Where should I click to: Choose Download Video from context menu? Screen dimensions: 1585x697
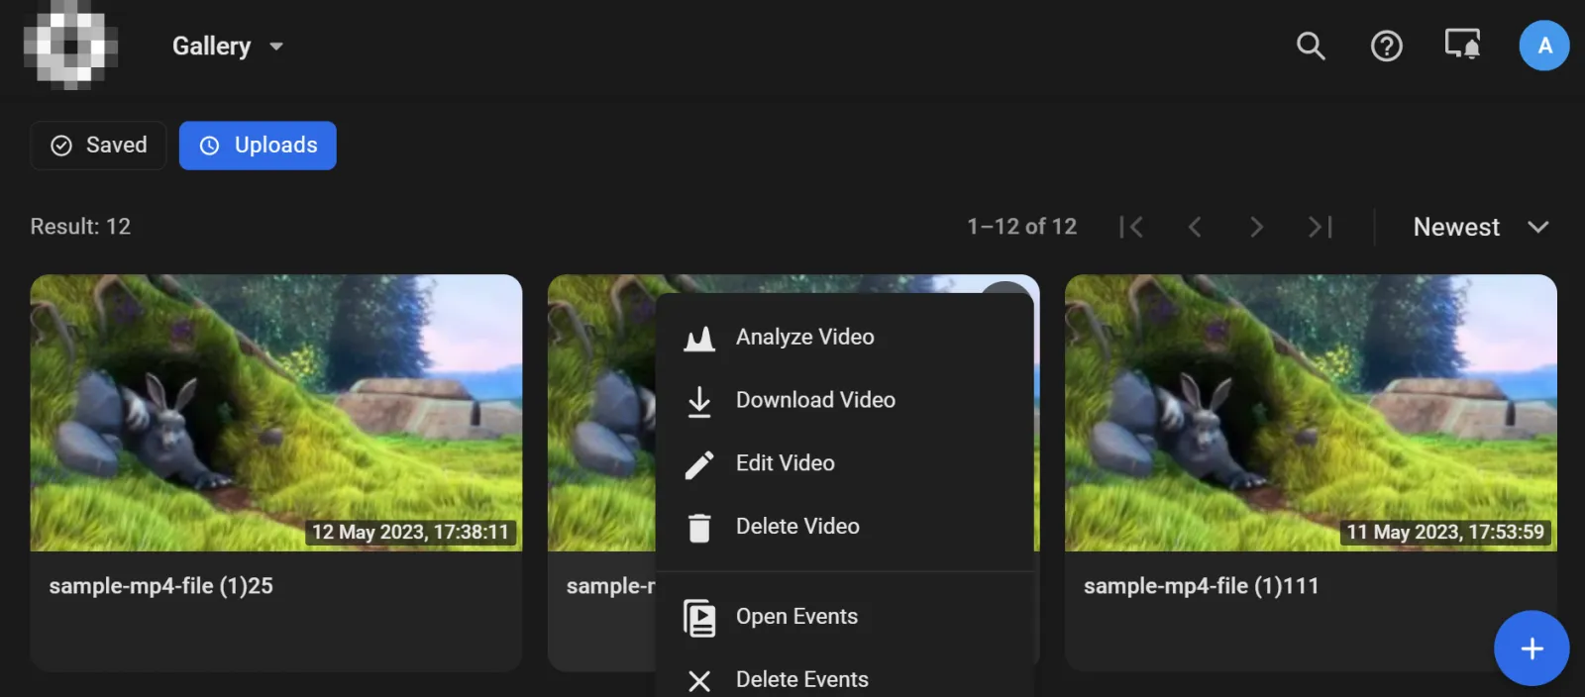(x=845, y=400)
